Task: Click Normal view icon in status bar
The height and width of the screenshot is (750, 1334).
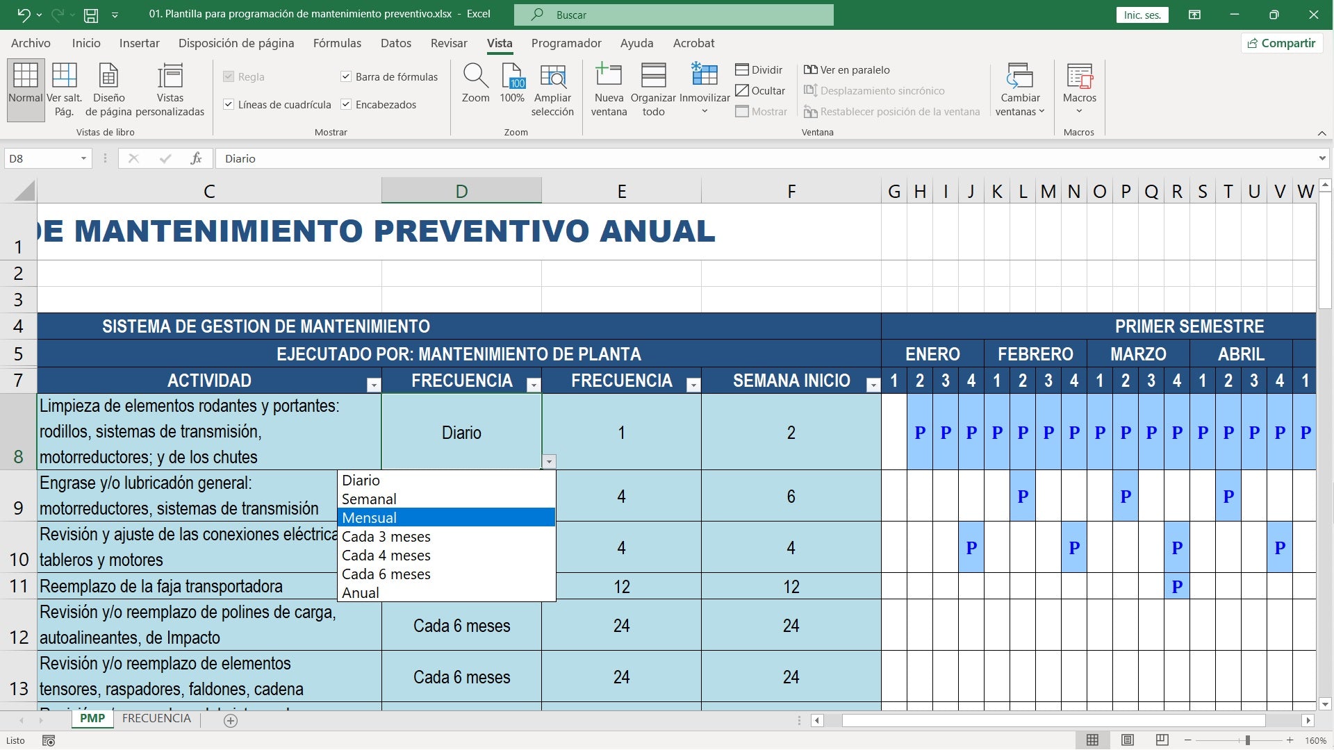Action: click(1092, 740)
